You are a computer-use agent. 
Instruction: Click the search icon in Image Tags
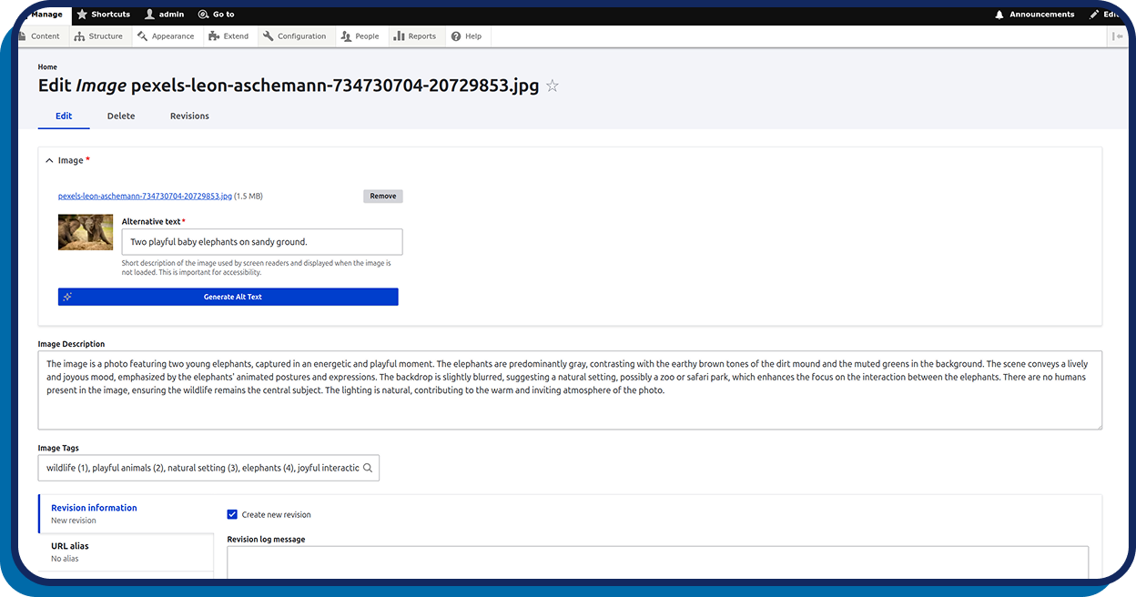[x=368, y=468]
